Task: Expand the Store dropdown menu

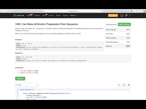Action: point(74,15)
